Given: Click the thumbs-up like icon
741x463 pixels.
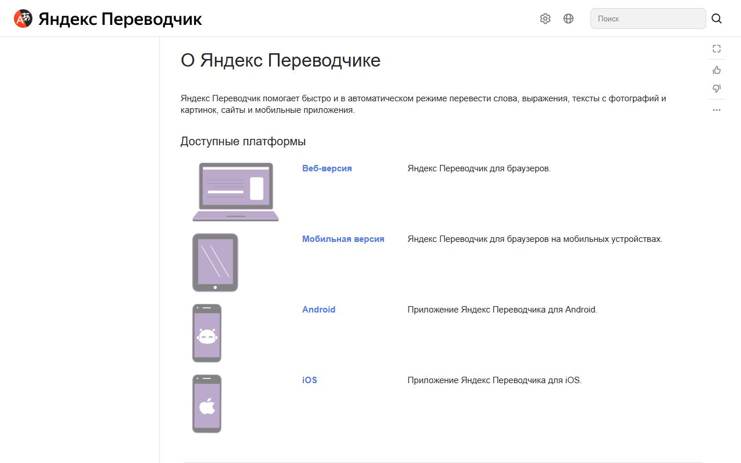Looking at the screenshot, I should [717, 70].
